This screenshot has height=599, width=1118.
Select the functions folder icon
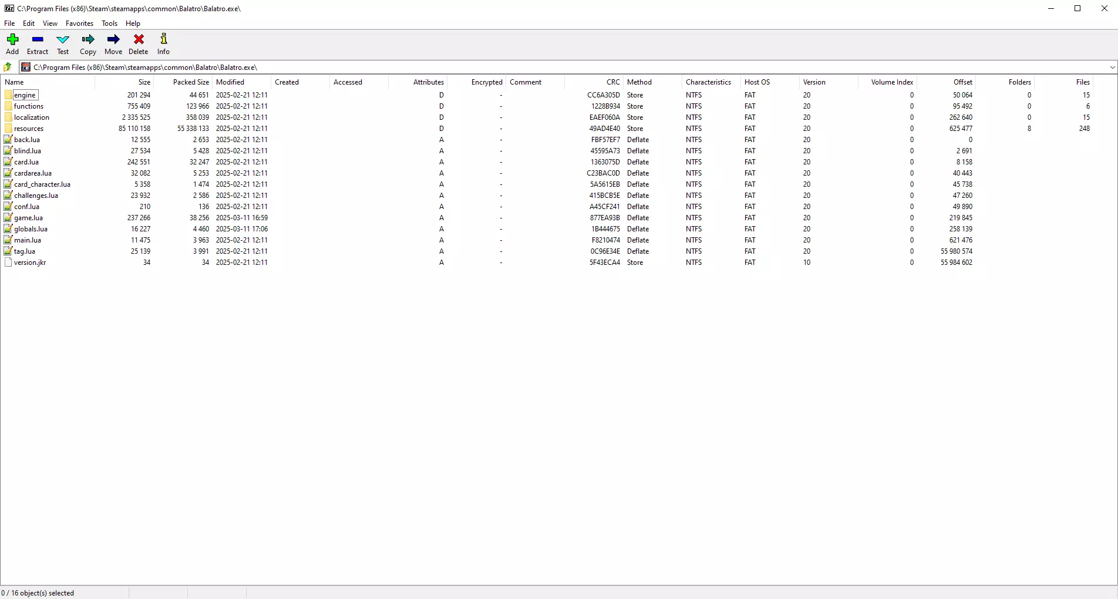(x=8, y=106)
